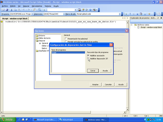Open the Programa dropdown arrow
This screenshot has width=163, height=122.
coord(32,14)
